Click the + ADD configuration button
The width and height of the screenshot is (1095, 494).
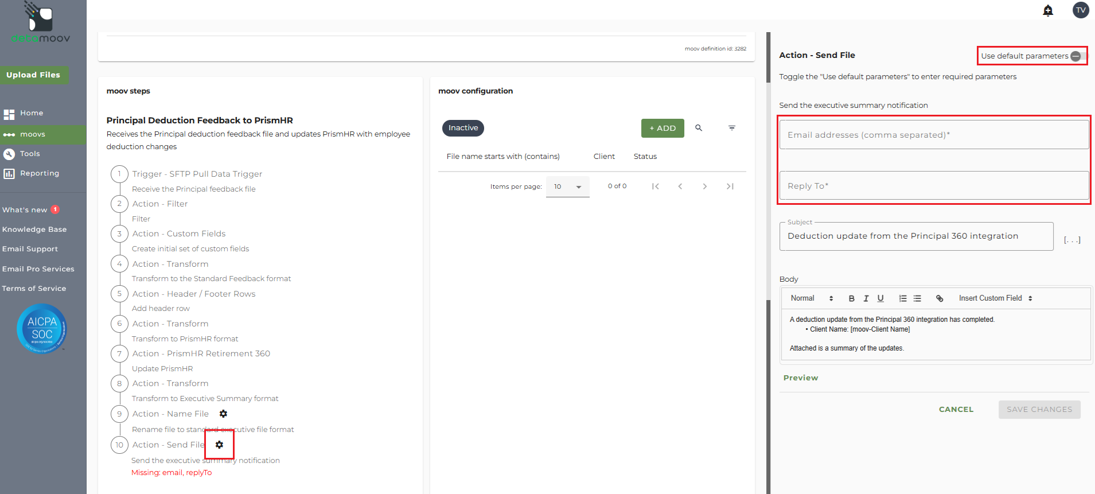click(663, 128)
